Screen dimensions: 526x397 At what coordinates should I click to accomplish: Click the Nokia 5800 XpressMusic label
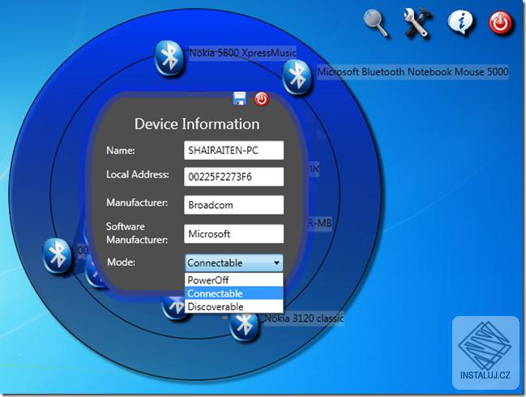pyautogui.click(x=242, y=53)
